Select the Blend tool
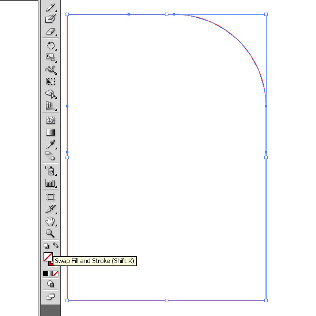 pos(50,156)
